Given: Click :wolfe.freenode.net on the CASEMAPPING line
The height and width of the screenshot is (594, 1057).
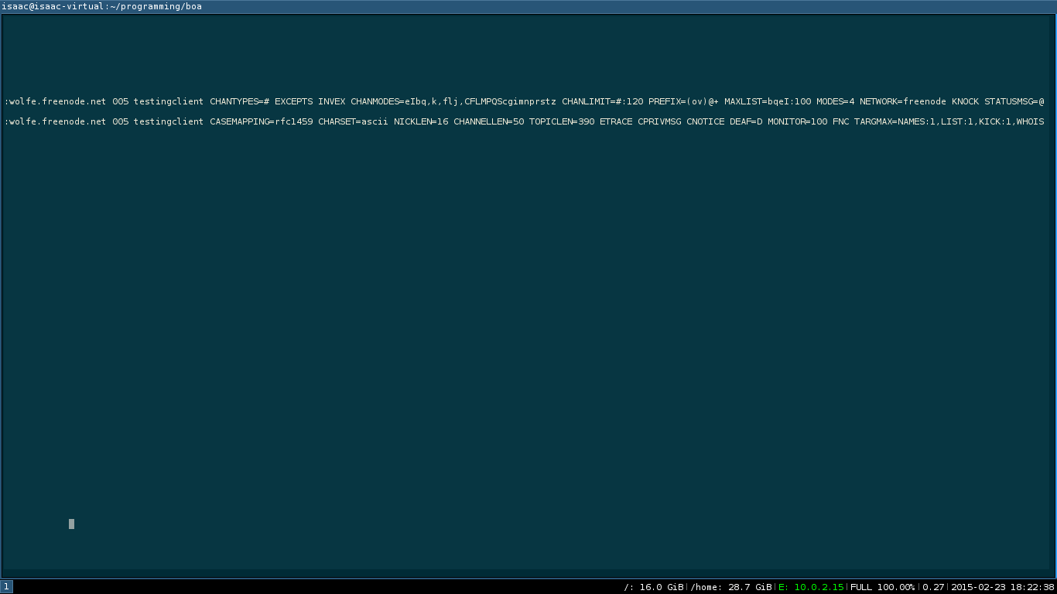Looking at the screenshot, I should [55, 121].
